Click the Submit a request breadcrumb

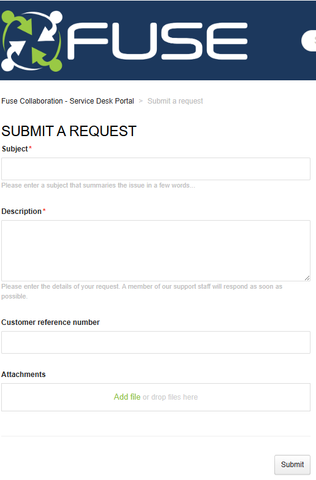(x=175, y=101)
